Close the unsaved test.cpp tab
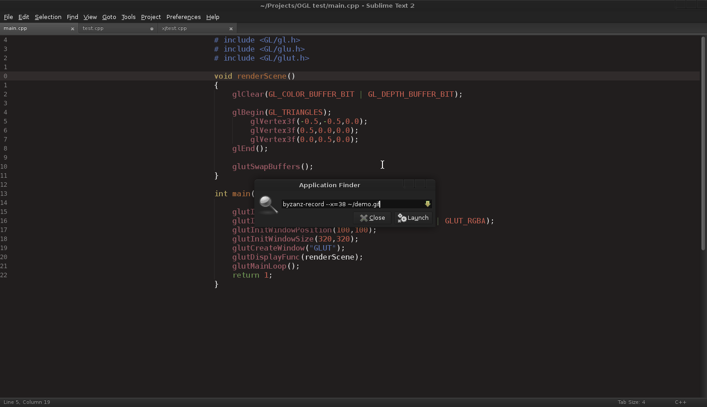This screenshot has width=707, height=407. (x=152, y=28)
